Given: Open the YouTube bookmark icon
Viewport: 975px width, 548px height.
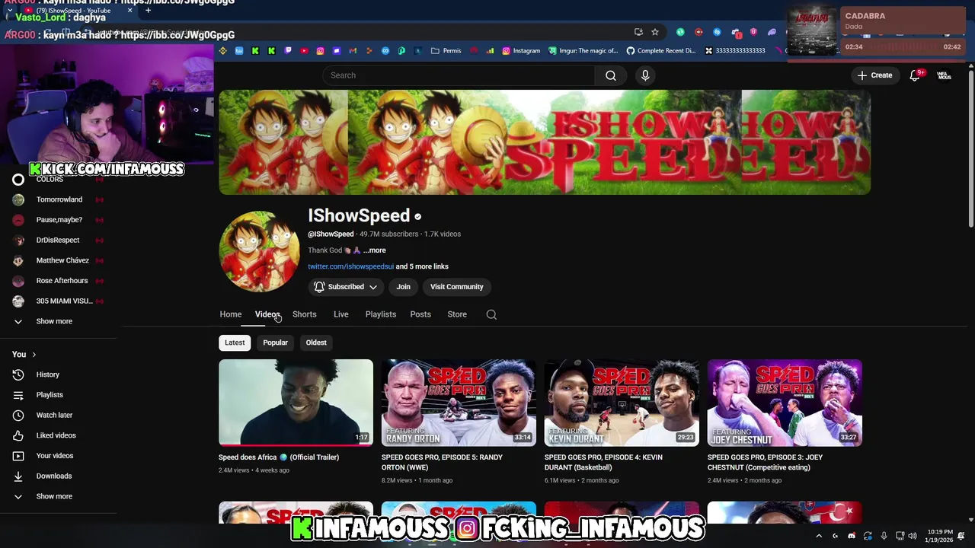Looking at the screenshot, I should [304, 51].
